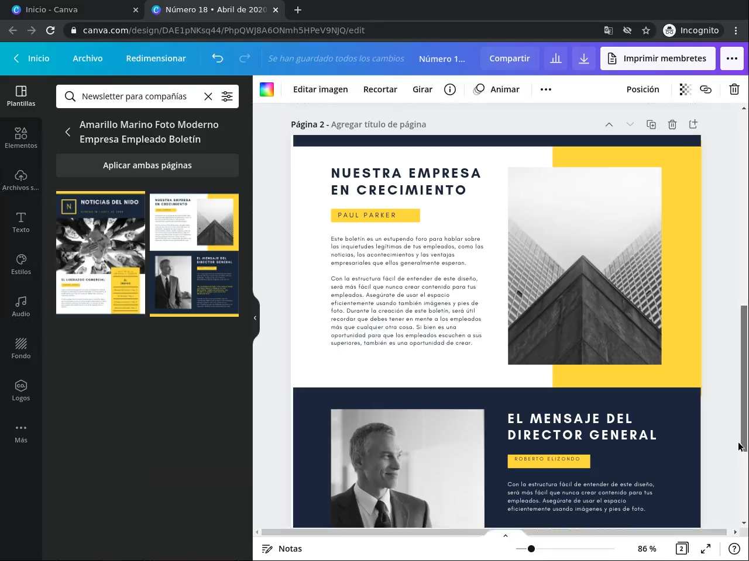Screen dimensions: 749x561
Task: Click Imprimir membretes button
Action: coord(658,58)
